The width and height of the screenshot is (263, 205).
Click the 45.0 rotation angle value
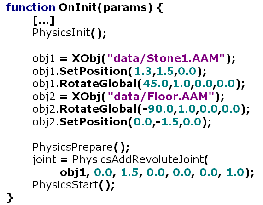(155, 84)
